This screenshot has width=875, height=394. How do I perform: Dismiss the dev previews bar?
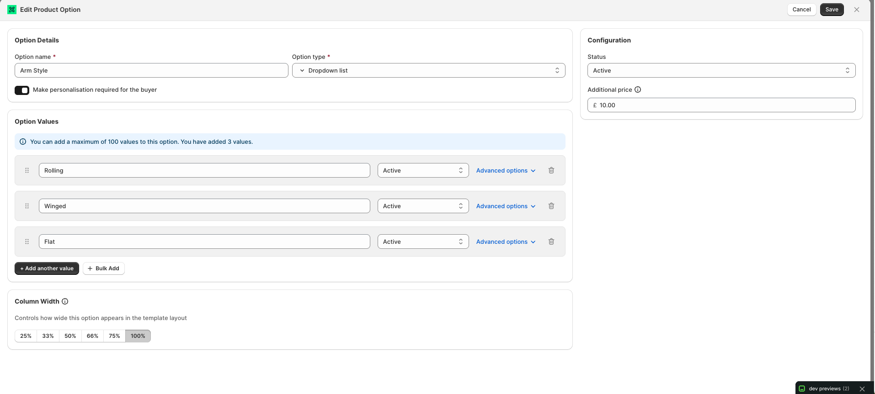[862, 389]
